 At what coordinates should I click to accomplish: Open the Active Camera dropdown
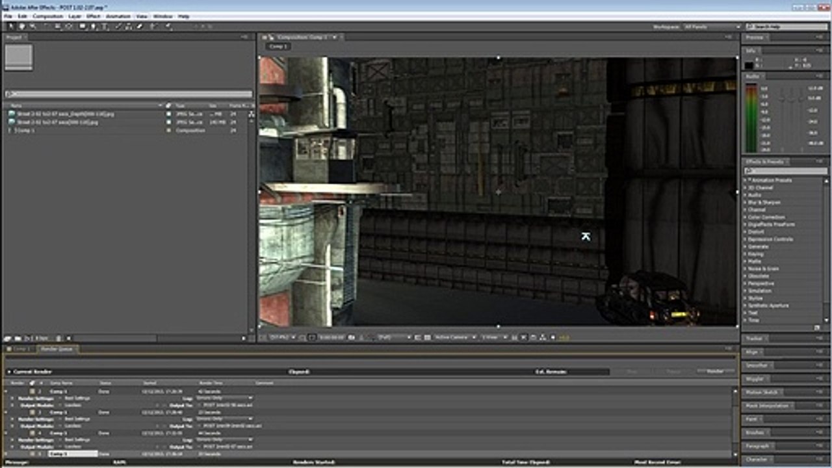(x=456, y=337)
